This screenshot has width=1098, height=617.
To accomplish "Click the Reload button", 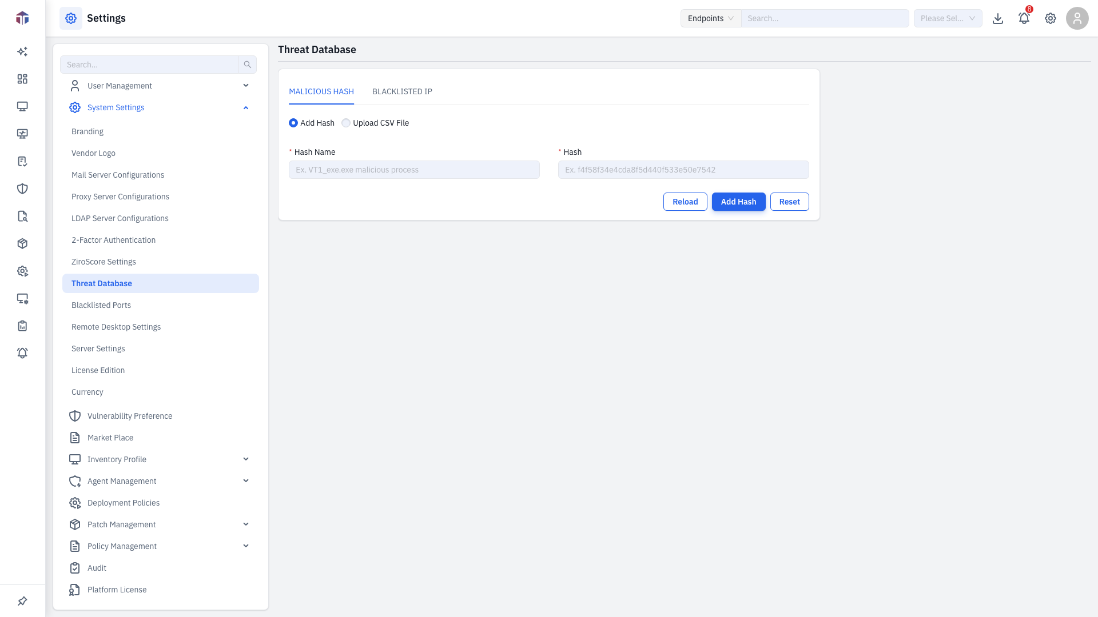I will [x=685, y=202].
